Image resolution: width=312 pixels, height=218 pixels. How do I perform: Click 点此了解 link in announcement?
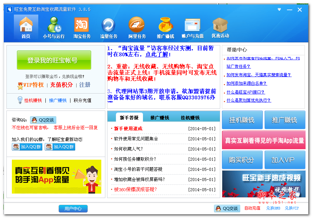click(x=157, y=54)
